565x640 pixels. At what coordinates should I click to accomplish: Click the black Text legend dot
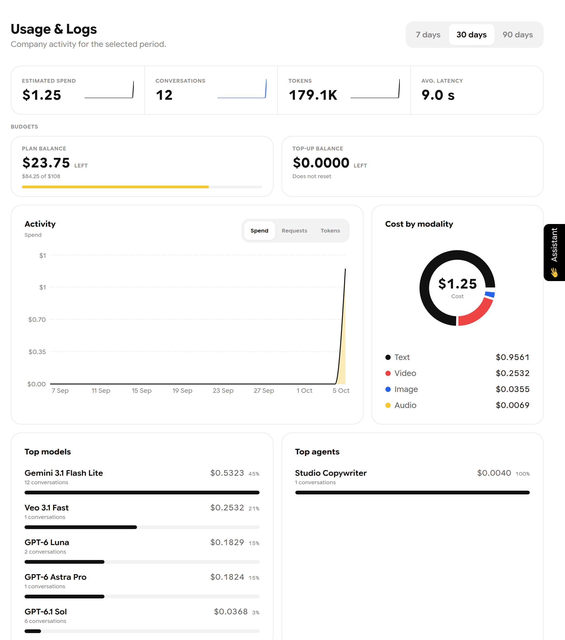[x=388, y=357]
